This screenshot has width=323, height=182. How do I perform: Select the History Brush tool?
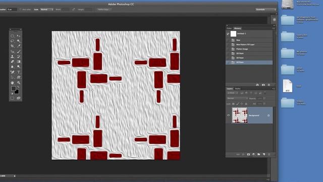pyautogui.click(x=19, y=57)
